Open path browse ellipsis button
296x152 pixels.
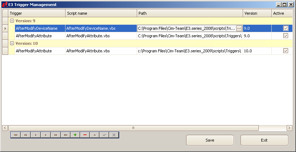tap(239, 28)
